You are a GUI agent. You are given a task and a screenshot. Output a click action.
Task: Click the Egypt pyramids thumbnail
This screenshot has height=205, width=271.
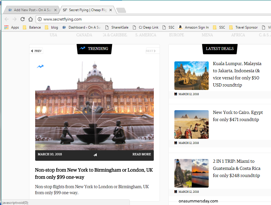tap(192, 124)
